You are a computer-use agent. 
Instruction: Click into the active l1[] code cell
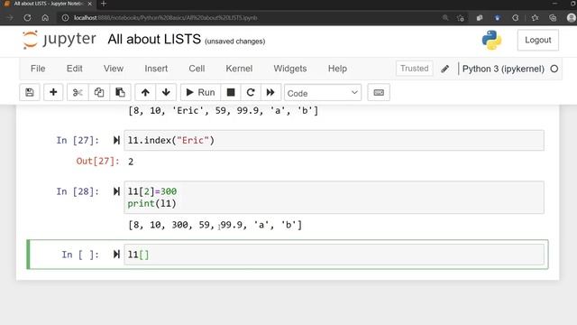pos(334,255)
